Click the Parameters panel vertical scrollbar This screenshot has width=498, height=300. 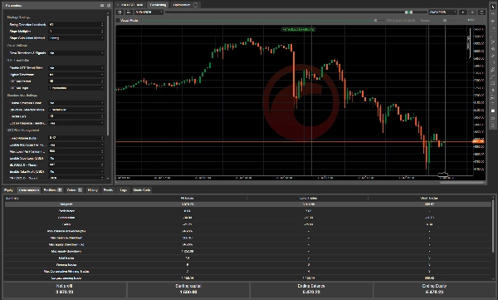coord(108,75)
